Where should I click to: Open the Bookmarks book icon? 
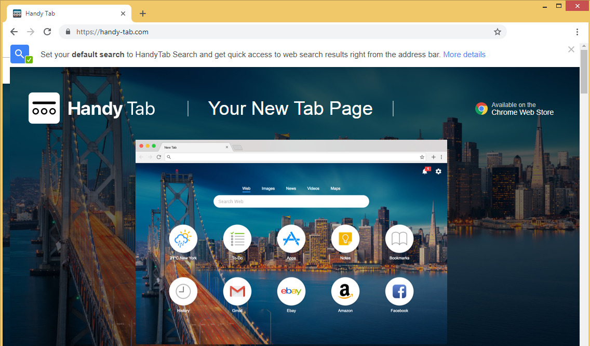pos(399,238)
